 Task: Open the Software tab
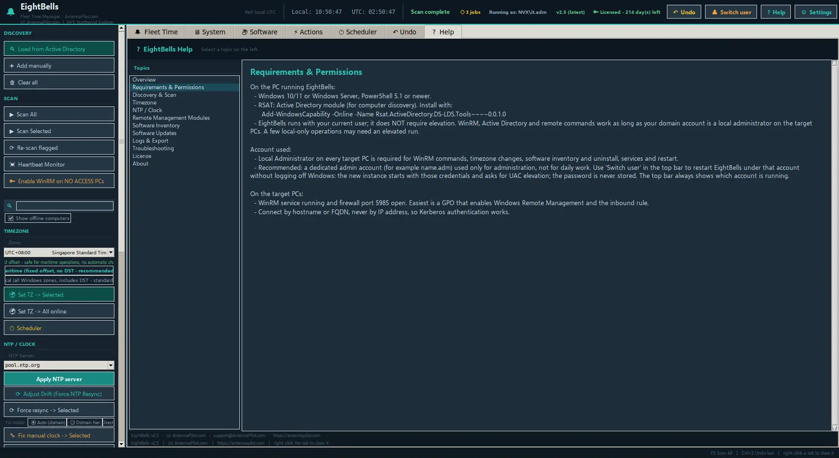tap(259, 32)
